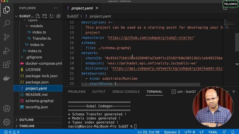Select project.yaml in the Explorer tree

pos(38,88)
